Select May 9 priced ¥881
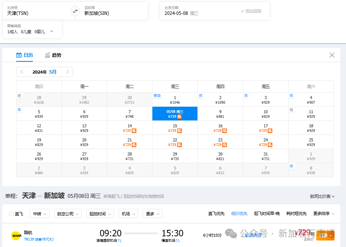Image resolution: width=346 pixels, height=247 pixels. tap(220, 114)
